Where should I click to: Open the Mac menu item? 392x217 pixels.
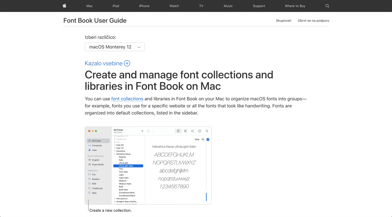tap(89, 6)
